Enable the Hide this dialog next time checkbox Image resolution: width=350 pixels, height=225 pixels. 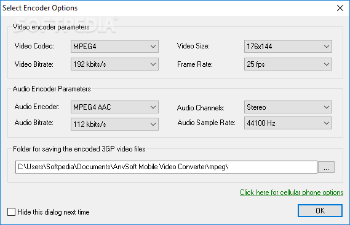pyautogui.click(x=12, y=212)
